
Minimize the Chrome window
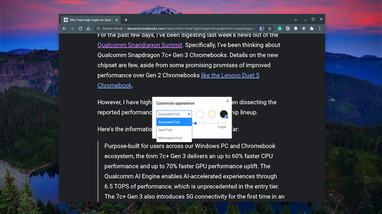click(x=305, y=20)
